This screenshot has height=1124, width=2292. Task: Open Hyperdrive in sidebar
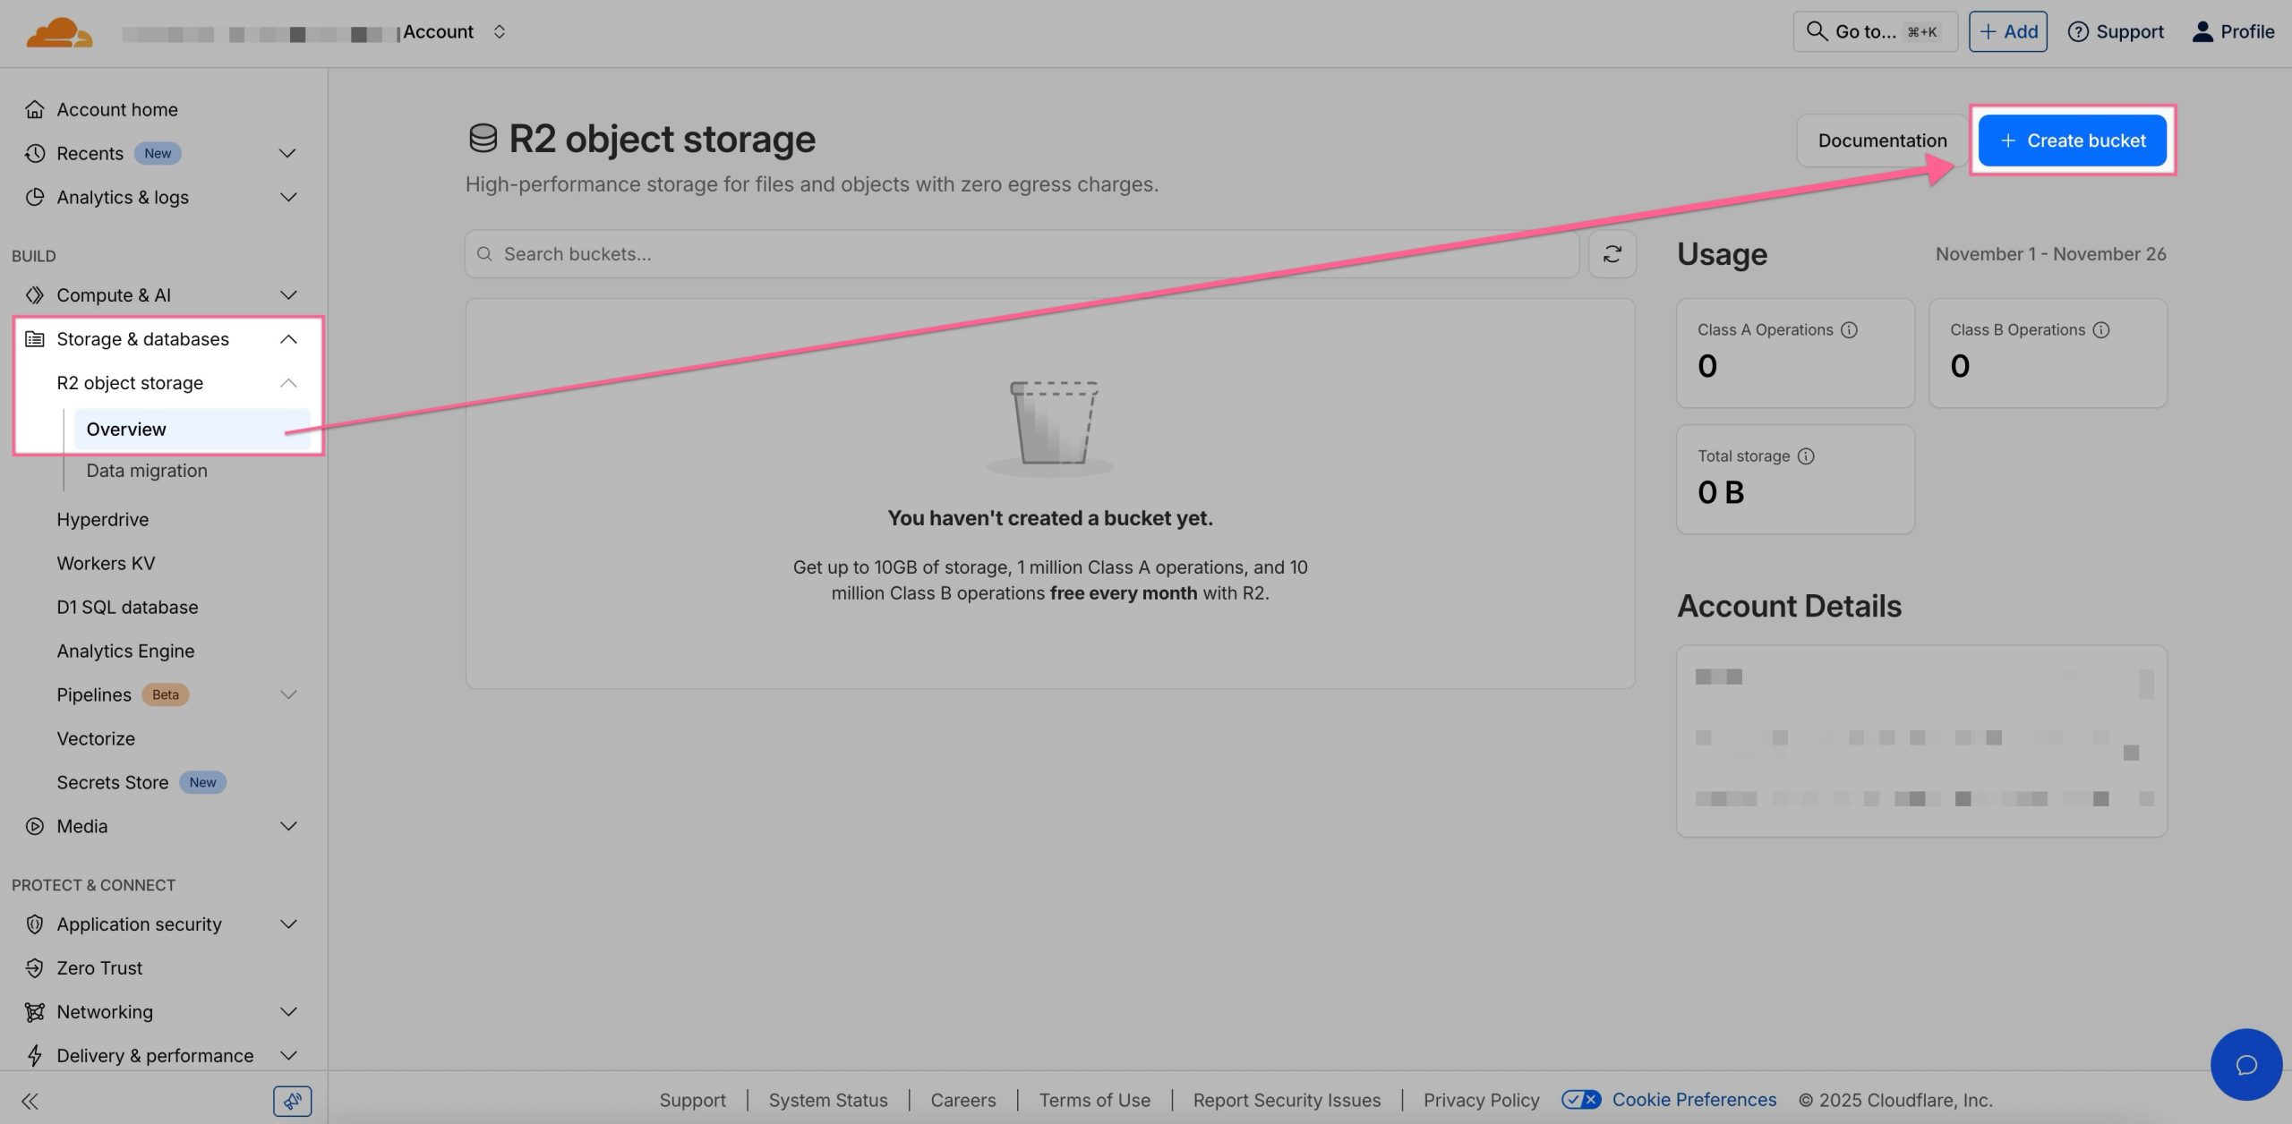103,519
